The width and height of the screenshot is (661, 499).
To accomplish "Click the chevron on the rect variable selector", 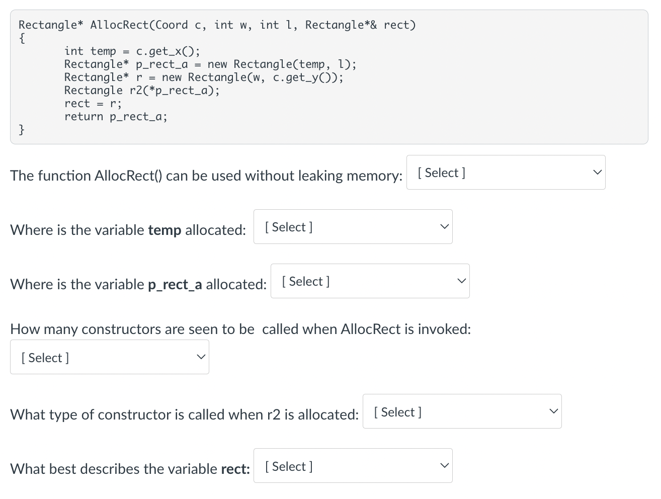I will tap(444, 465).
